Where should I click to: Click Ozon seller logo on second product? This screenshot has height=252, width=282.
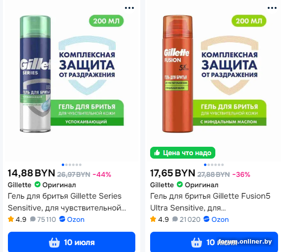point(206,219)
